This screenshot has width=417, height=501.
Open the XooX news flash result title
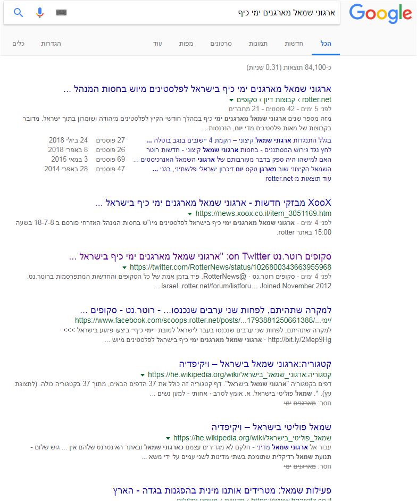point(213,203)
